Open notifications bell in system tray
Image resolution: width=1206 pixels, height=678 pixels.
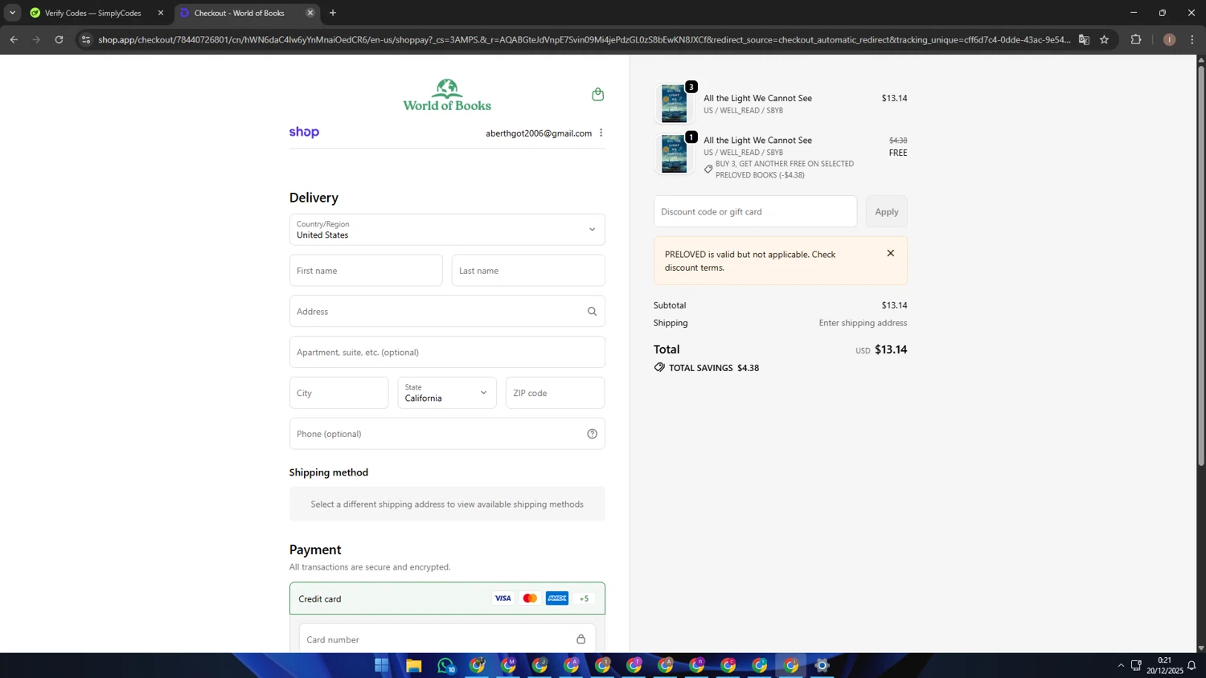tap(1192, 665)
